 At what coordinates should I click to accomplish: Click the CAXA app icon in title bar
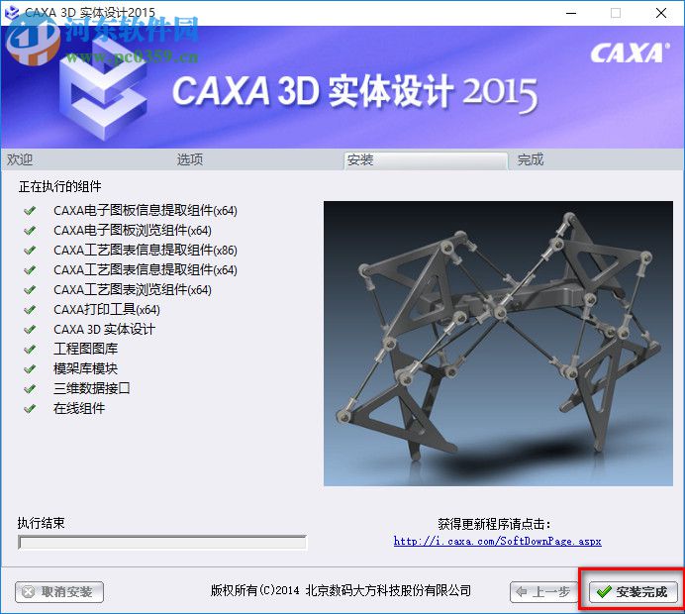click(12, 12)
